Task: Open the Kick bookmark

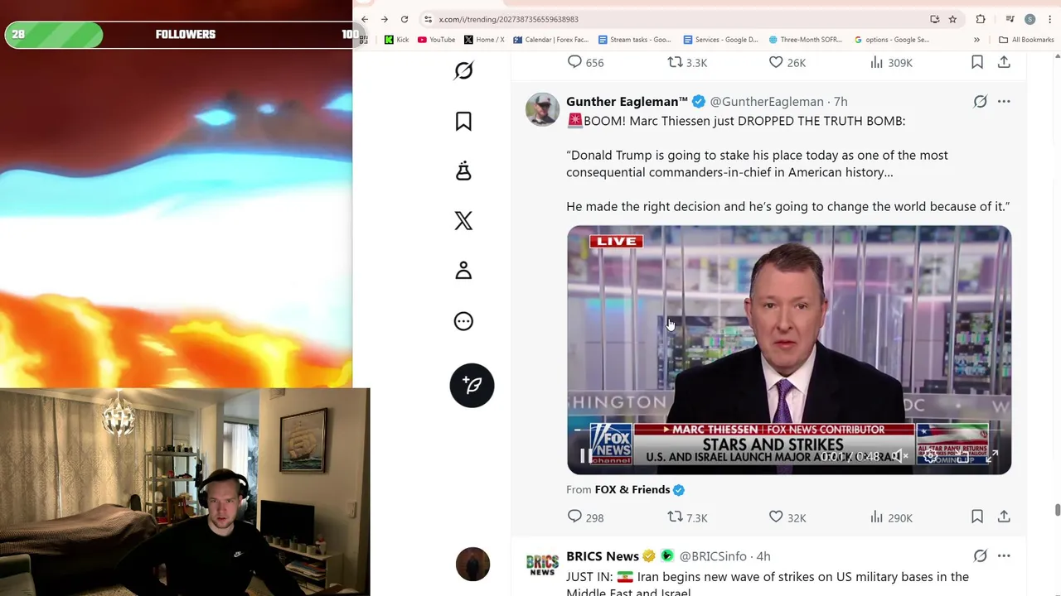Action: click(x=396, y=40)
